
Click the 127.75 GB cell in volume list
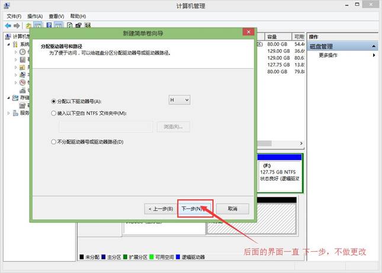[x=278, y=65]
